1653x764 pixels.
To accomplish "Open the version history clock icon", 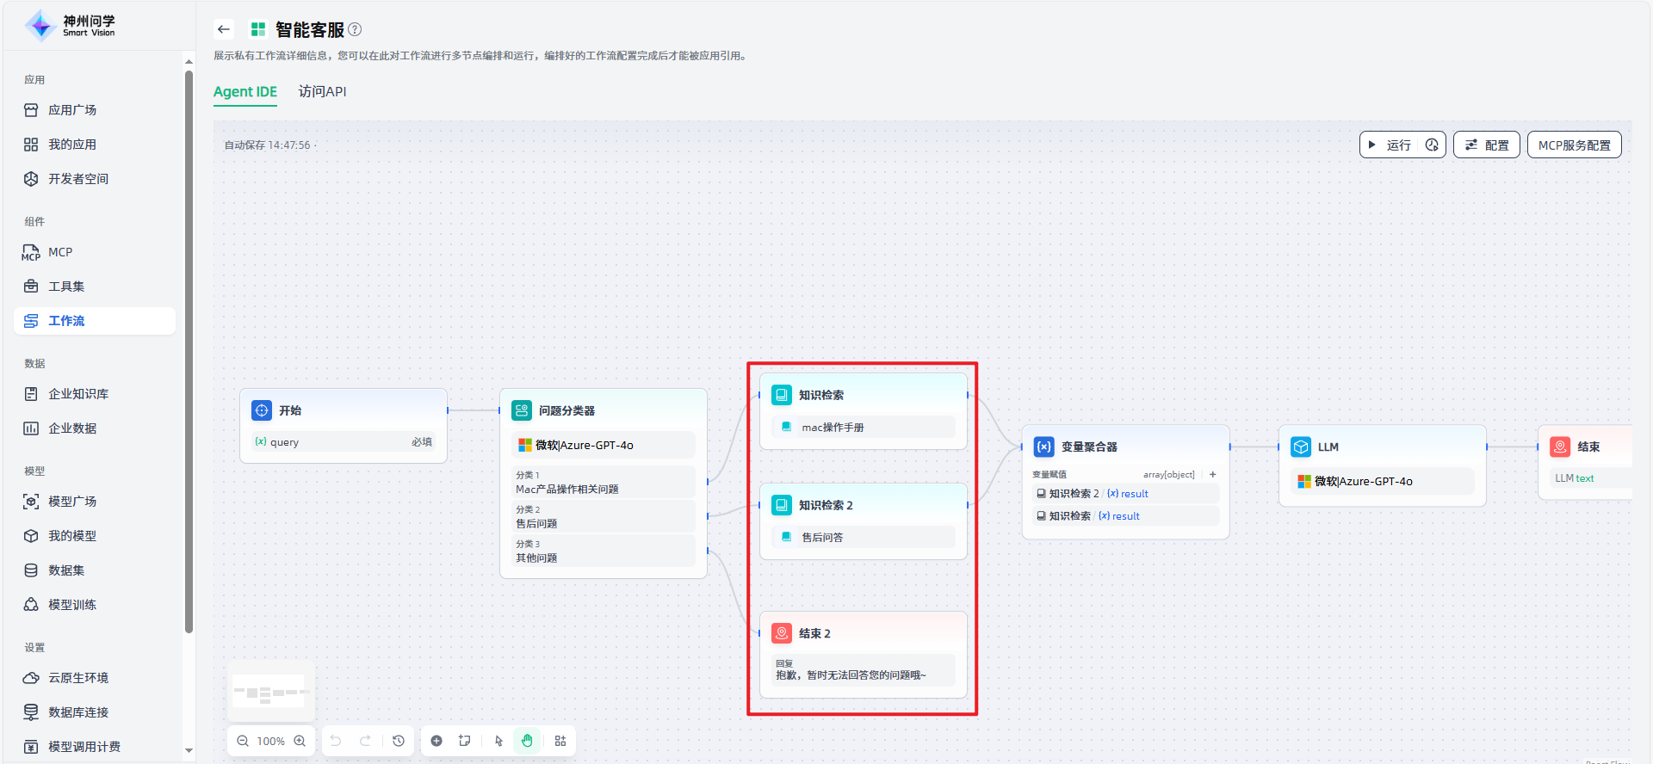I will [399, 741].
